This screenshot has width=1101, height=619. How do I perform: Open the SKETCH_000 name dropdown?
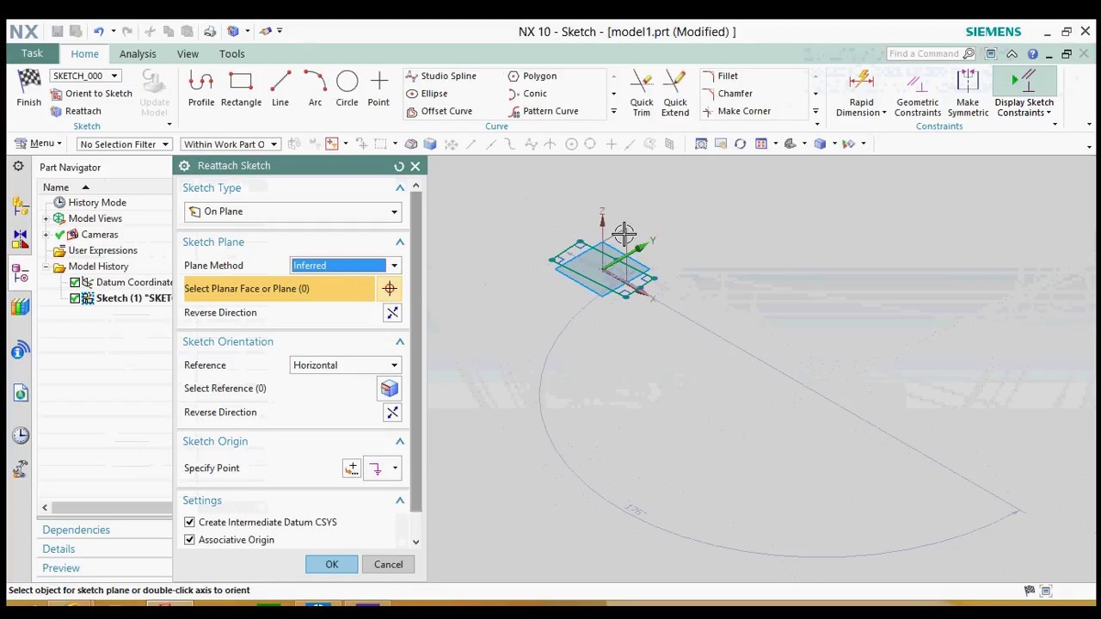click(x=84, y=76)
